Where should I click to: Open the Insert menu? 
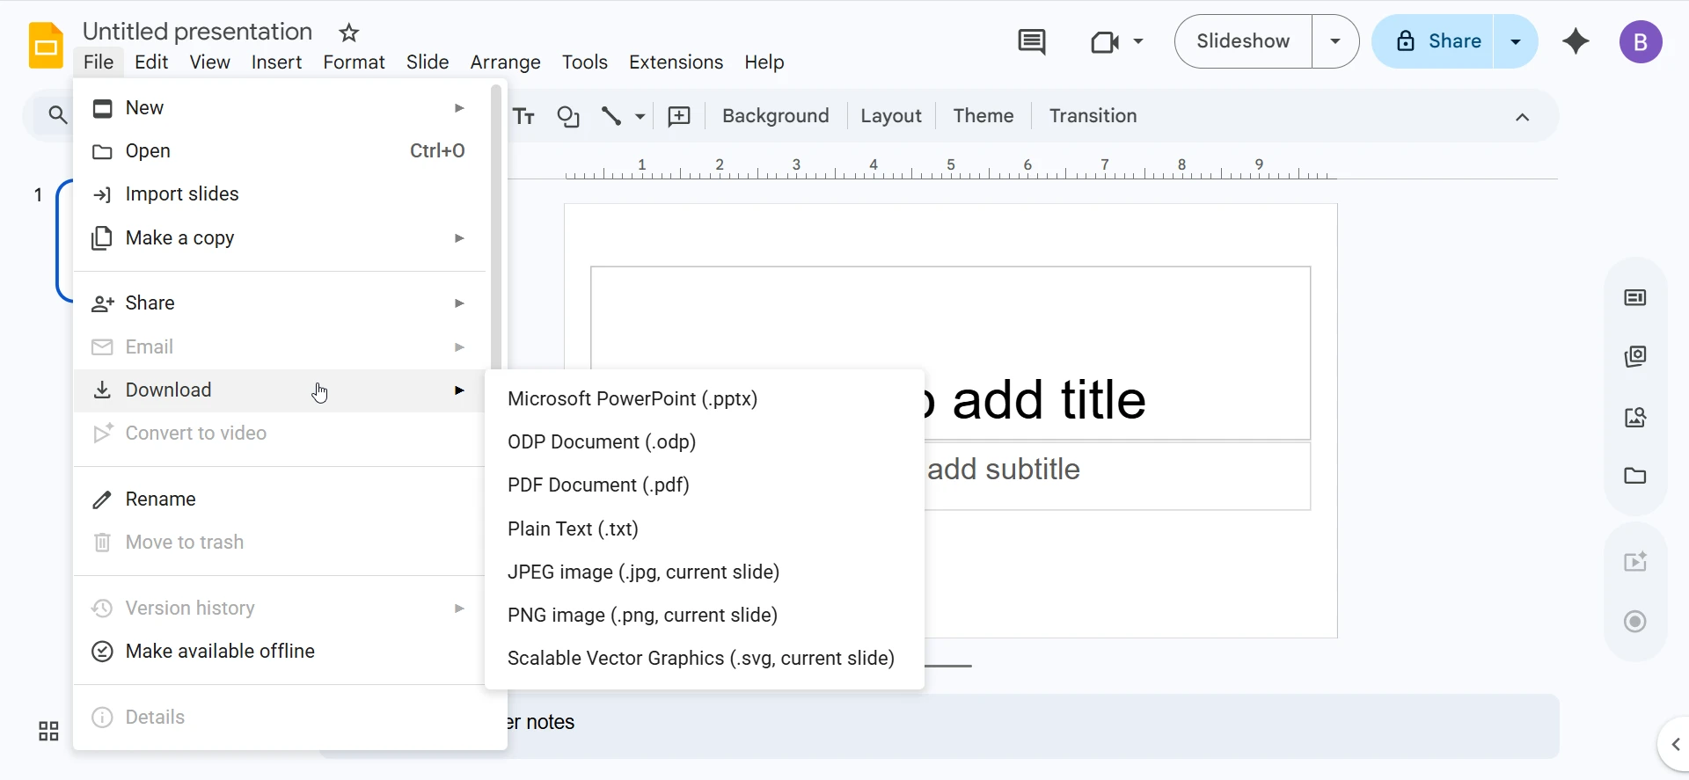pos(276,62)
